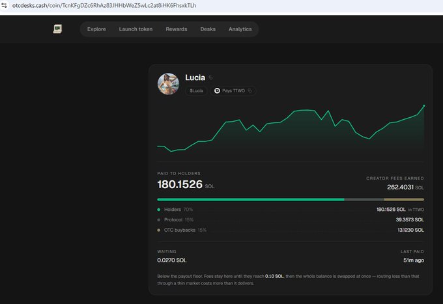The width and height of the screenshot is (443, 304).
Task: Click the 180.1526 paid to holders value
Action: coord(180,184)
